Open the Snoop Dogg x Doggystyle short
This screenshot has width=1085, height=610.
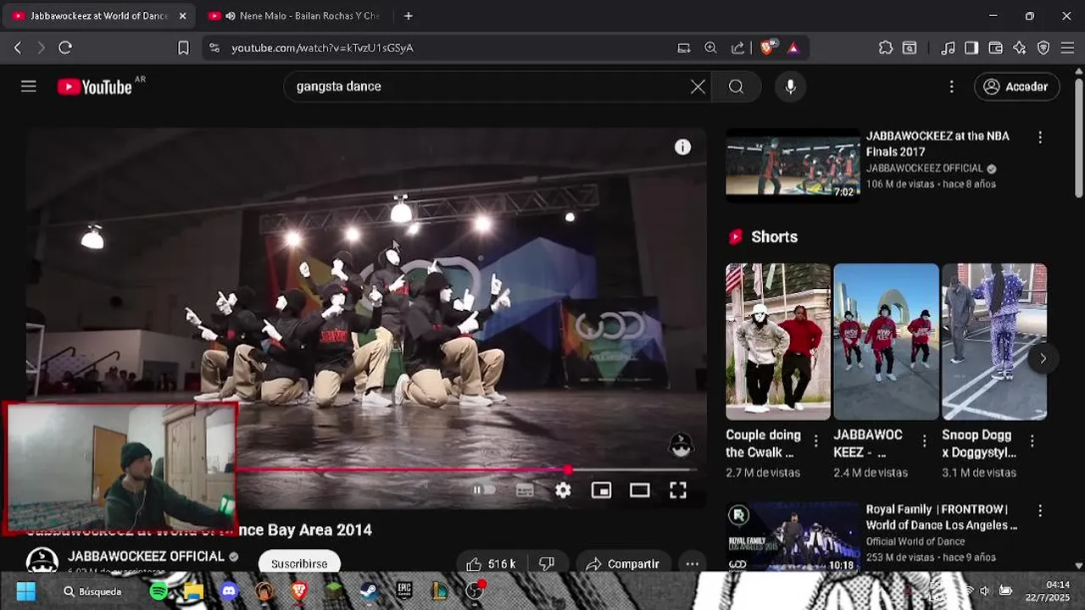coord(994,341)
